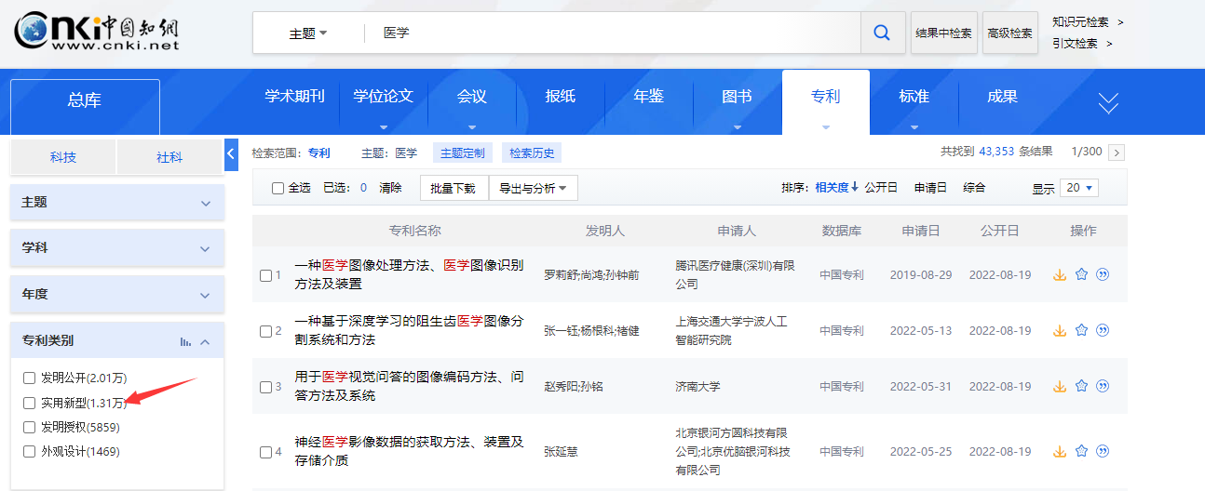Open the chart icon in 专利类别 panel
This screenshot has width=1205, height=491.
(x=185, y=341)
